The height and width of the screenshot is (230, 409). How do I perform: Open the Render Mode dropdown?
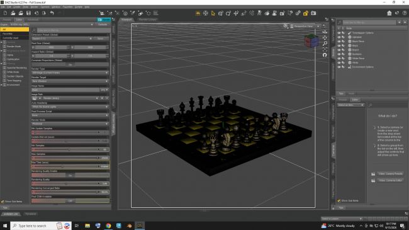[x=70, y=124]
